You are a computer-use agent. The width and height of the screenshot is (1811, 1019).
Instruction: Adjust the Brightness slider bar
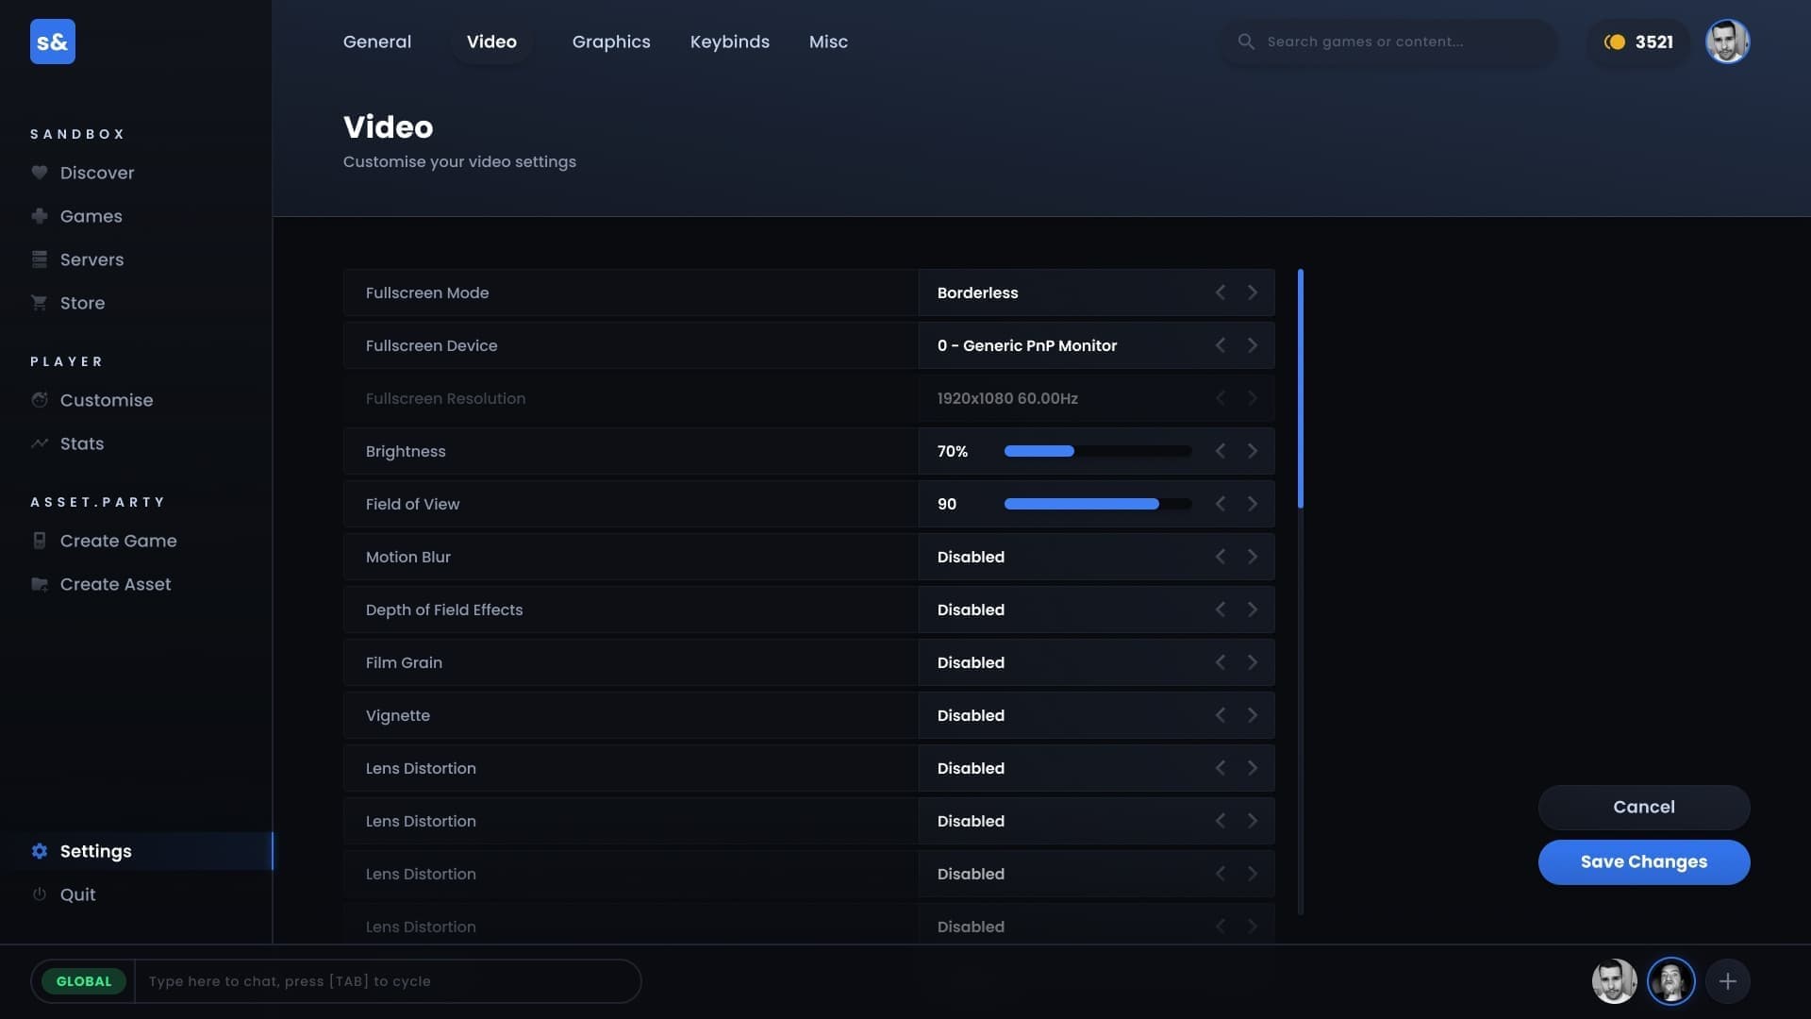click(x=1098, y=451)
